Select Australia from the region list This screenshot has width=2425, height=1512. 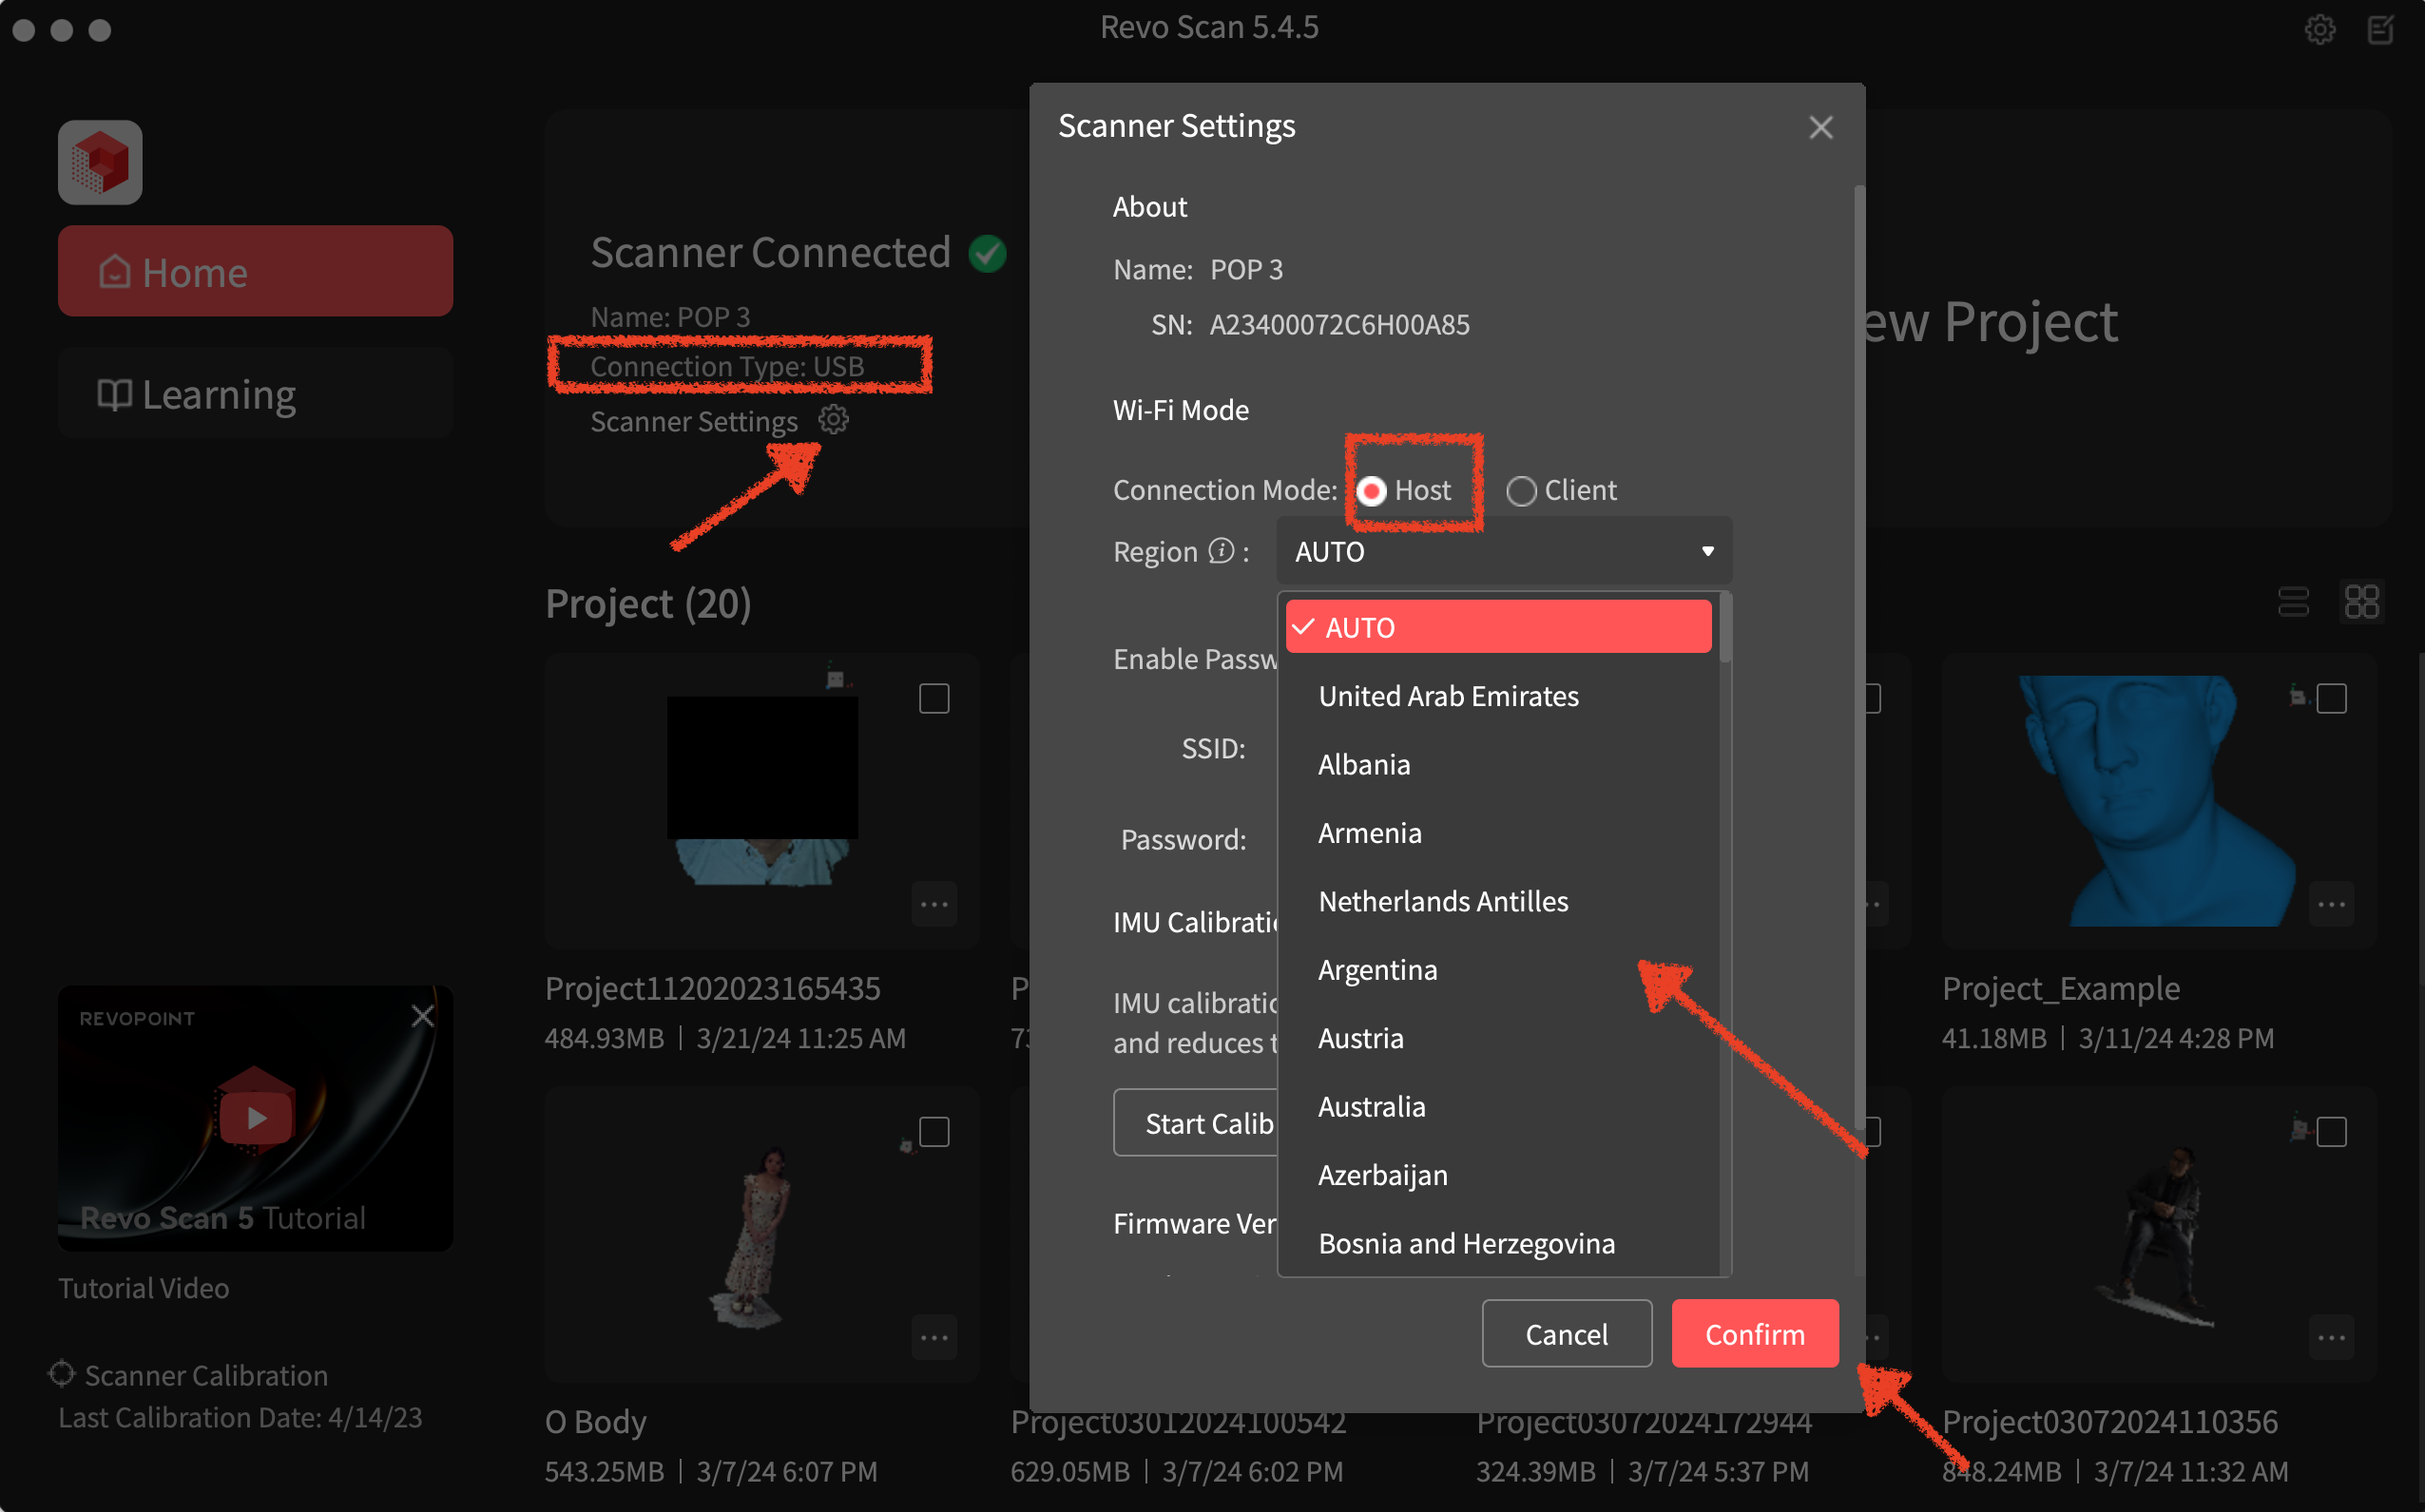[1372, 1106]
